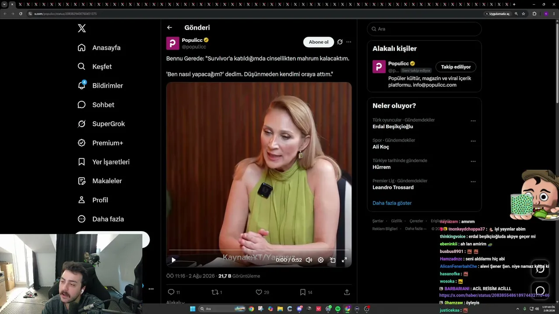Open Bildirimler notifications

100,85
